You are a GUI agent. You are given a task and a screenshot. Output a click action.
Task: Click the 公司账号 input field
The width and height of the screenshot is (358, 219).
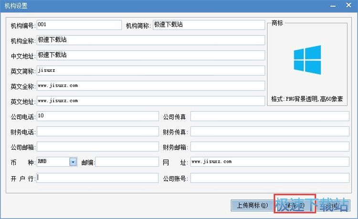coord(270,178)
